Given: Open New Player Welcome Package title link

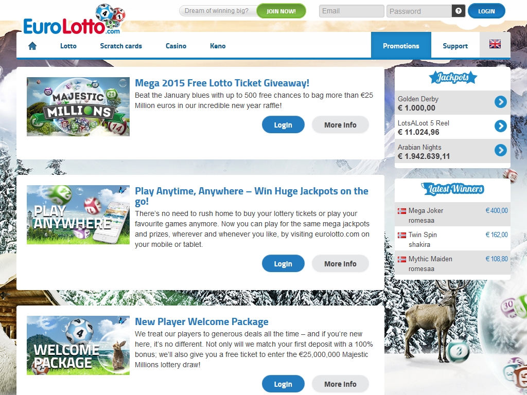Looking at the screenshot, I should (202, 321).
